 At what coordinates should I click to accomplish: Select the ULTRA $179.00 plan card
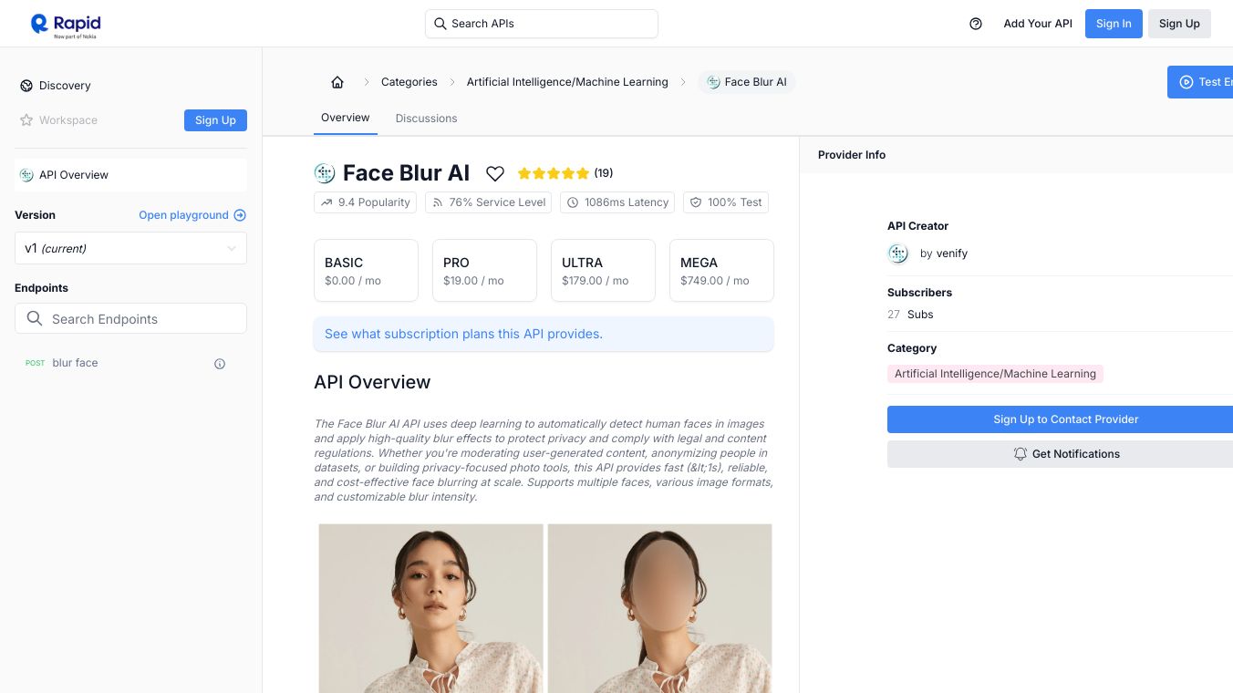[603, 271]
